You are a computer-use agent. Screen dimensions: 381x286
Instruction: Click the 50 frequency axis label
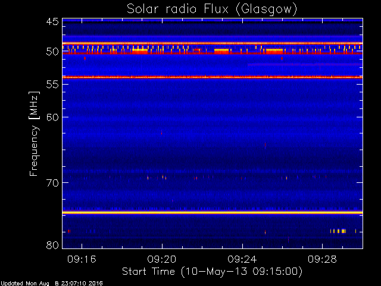pyautogui.click(x=52, y=52)
